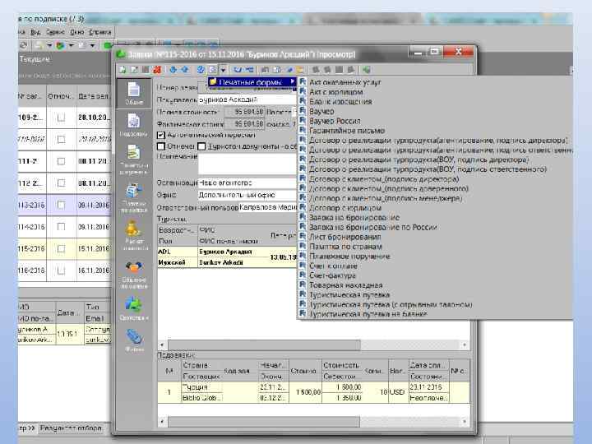Image resolution: width=592 pixels, height=444 pixels.
Task: Click the first document icon in dialog toolbar
Action: (123, 69)
